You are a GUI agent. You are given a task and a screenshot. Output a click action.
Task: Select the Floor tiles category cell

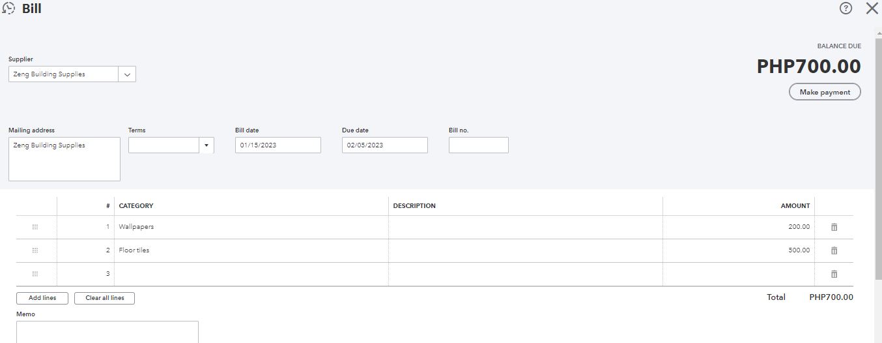tap(251, 250)
